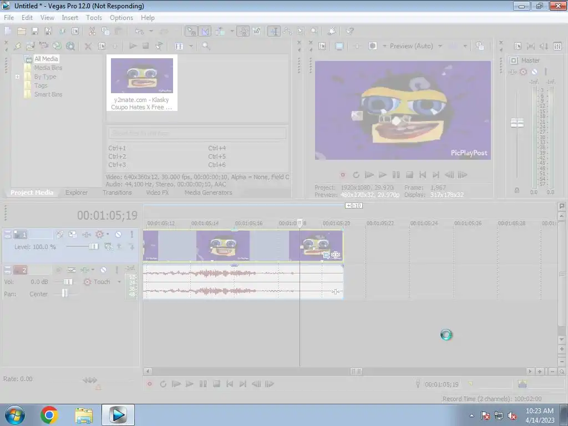Click the Cut scissors icon

click(x=92, y=31)
